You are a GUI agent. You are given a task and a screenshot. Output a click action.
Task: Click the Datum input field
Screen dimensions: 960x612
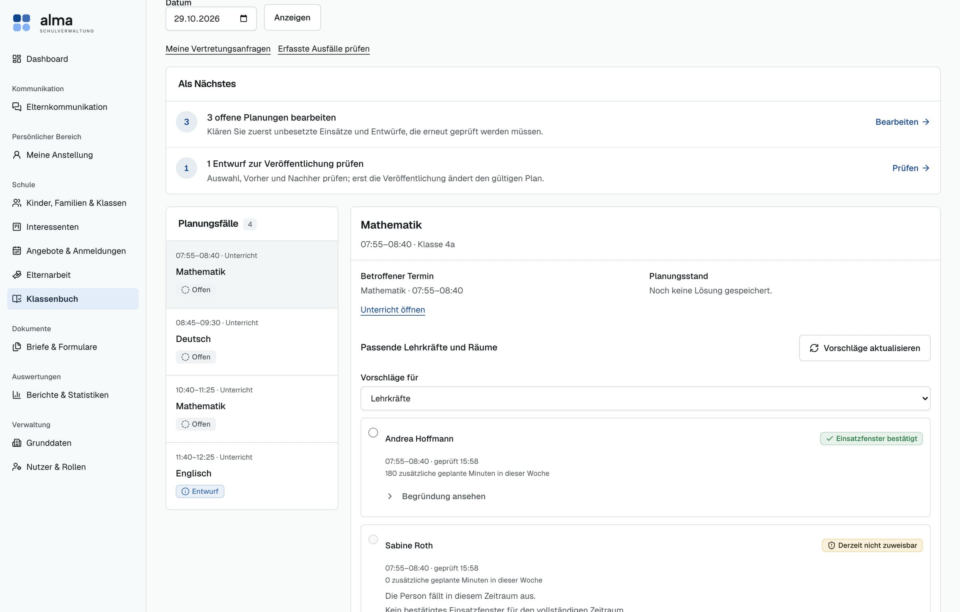click(x=211, y=18)
